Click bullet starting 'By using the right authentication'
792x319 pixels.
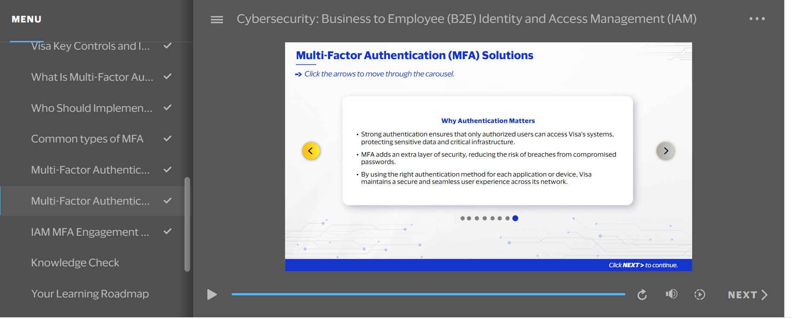point(476,178)
